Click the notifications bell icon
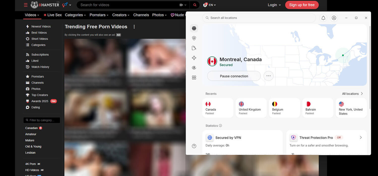The width and height of the screenshot is (378, 176). [x=323, y=18]
